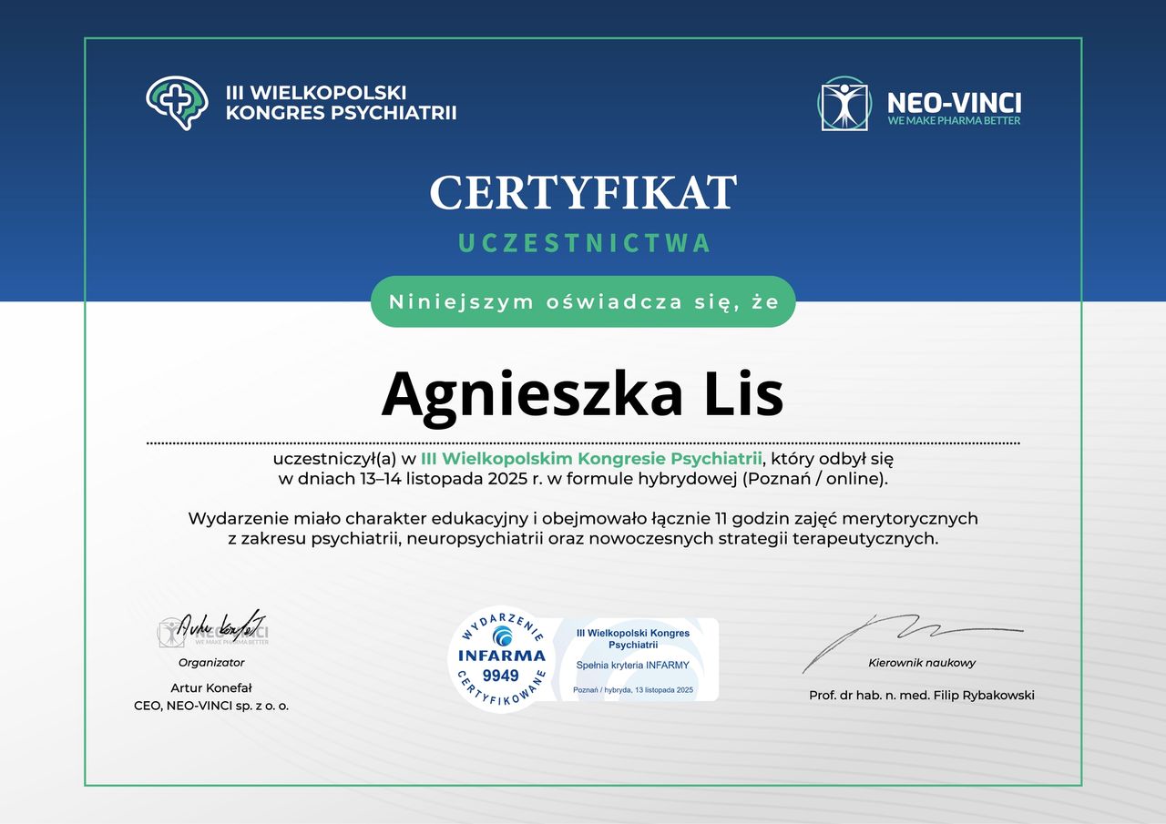Click 'CEO, NEO-VINCI sp. z o. o.' text
The height and width of the screenshot is (824, 1166).
pos(211,706)
